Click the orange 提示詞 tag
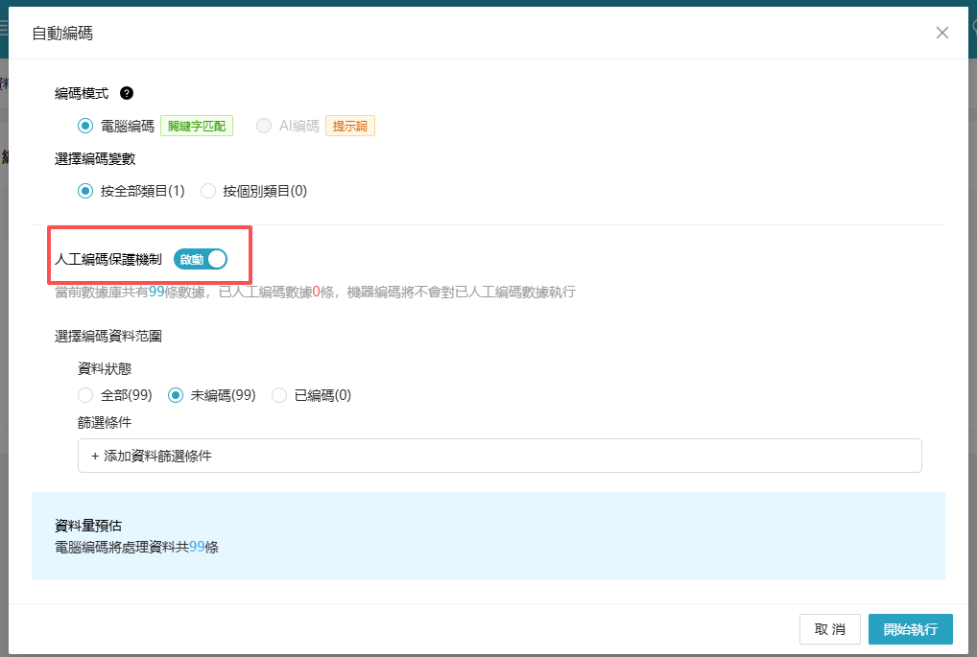 [x=349, y=126]
